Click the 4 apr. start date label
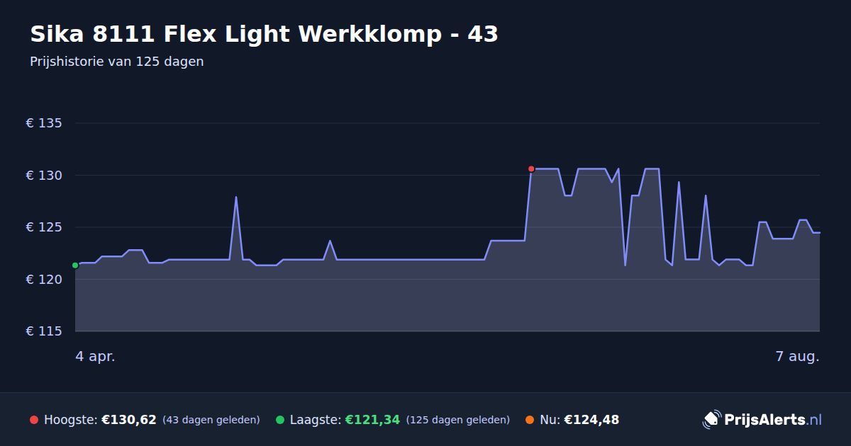Image resolution: width=851 pixels, height=446 pixels. 95,357
